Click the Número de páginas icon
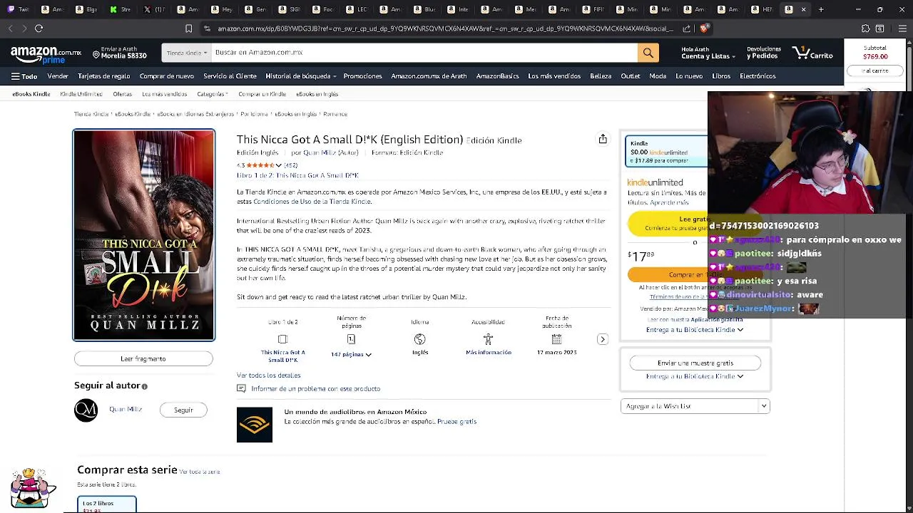 click(351, 339)
